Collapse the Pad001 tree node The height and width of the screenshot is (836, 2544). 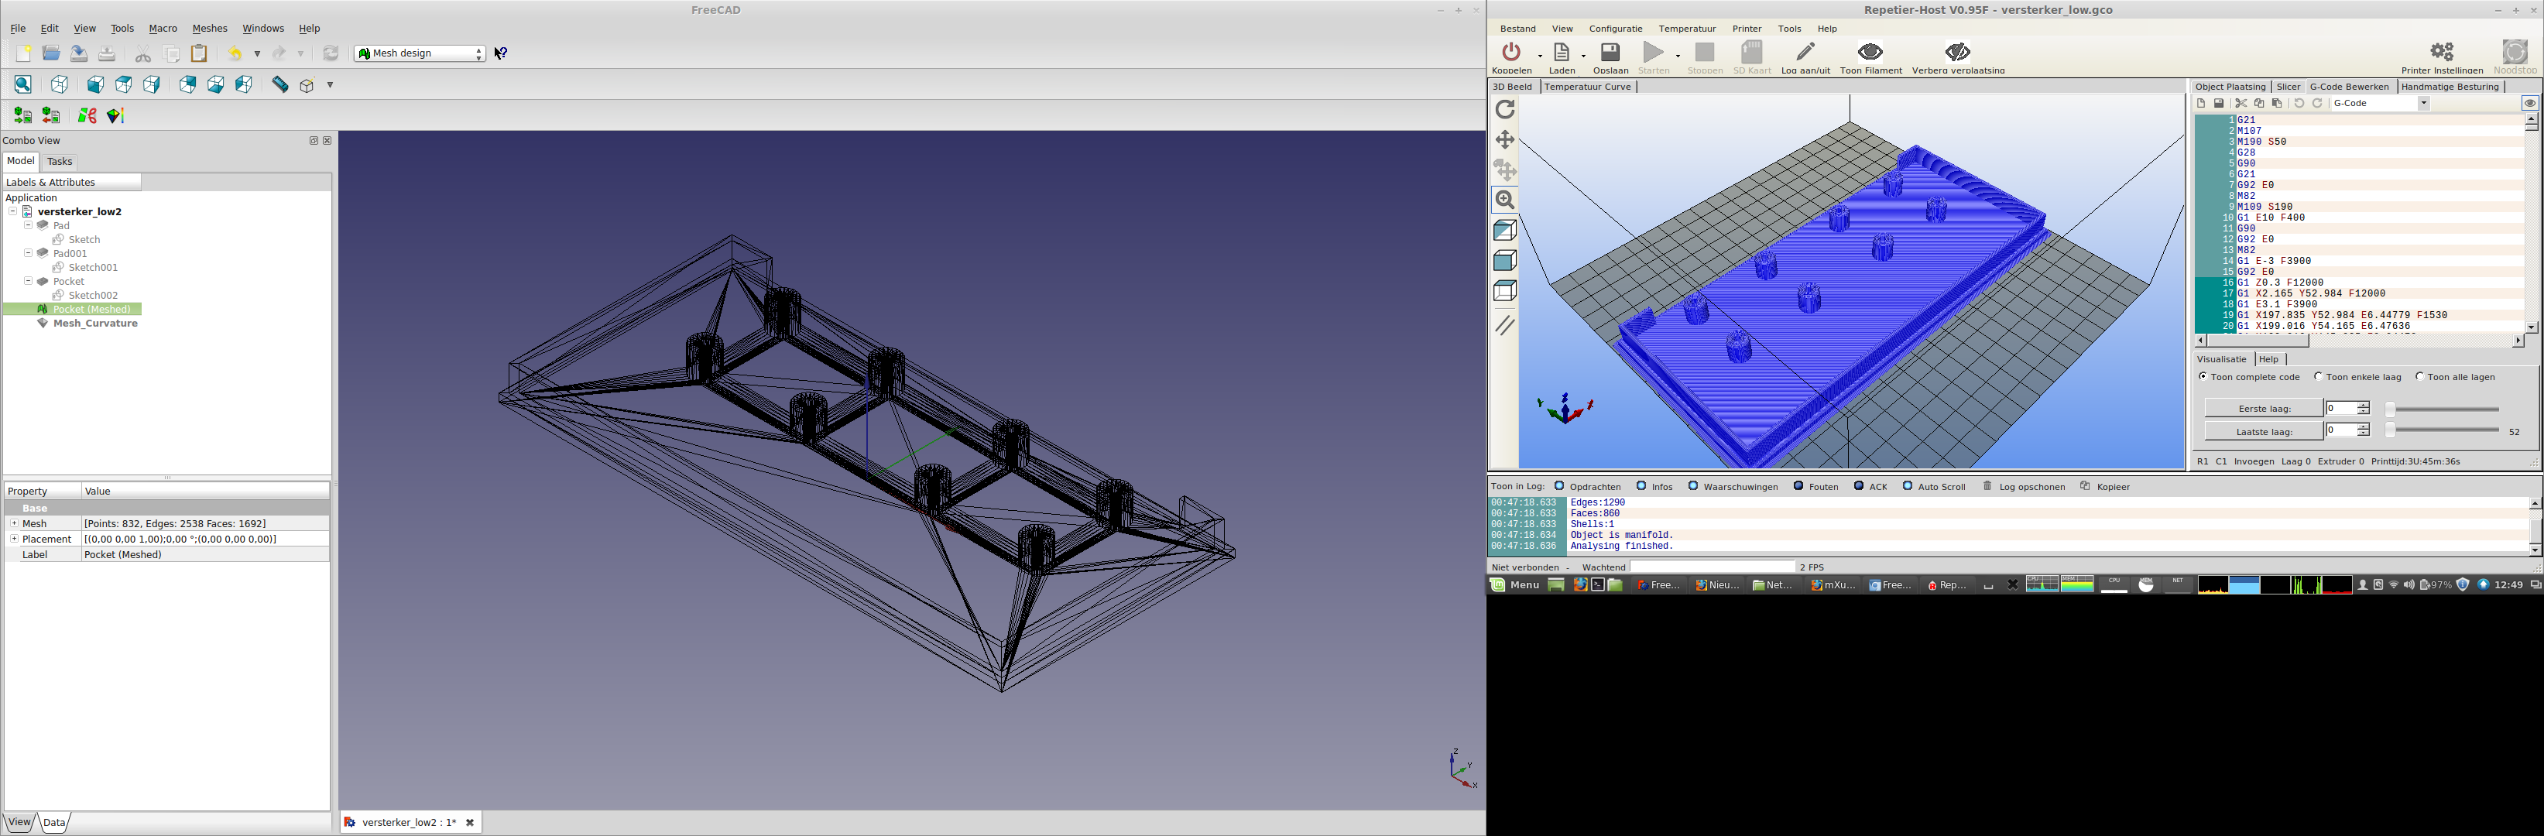(29, 254)
